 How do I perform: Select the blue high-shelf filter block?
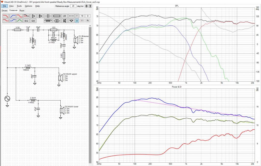click(13, 21)
